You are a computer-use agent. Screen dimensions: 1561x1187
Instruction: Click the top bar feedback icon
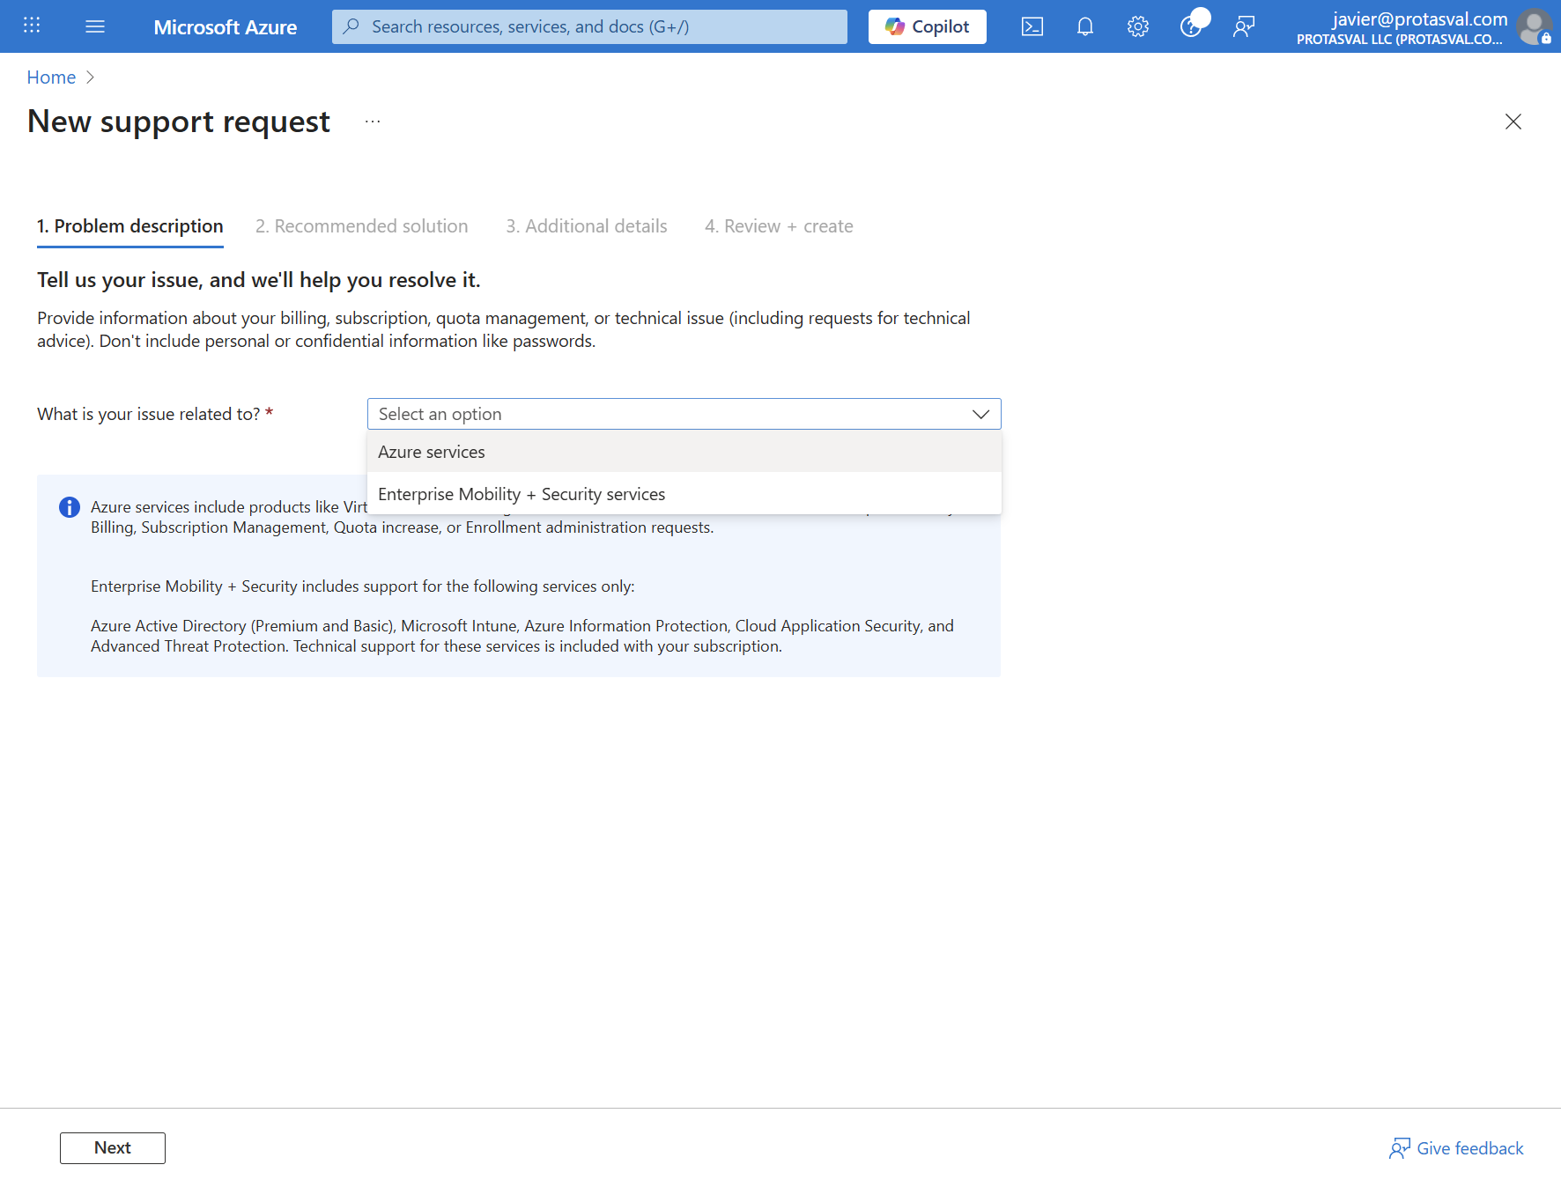(x=1244, y=26)
